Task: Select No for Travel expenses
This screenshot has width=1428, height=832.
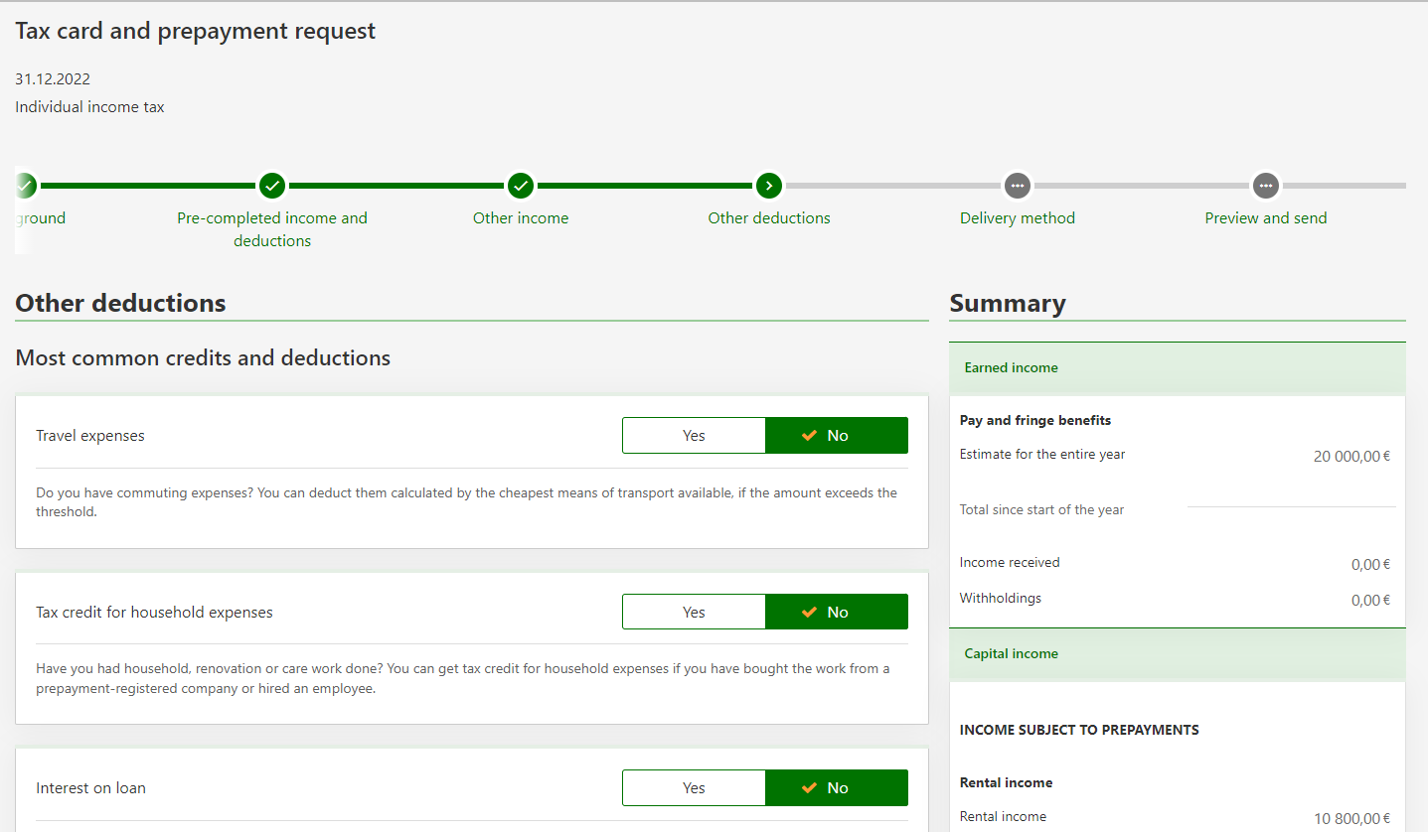Action: 837,436
